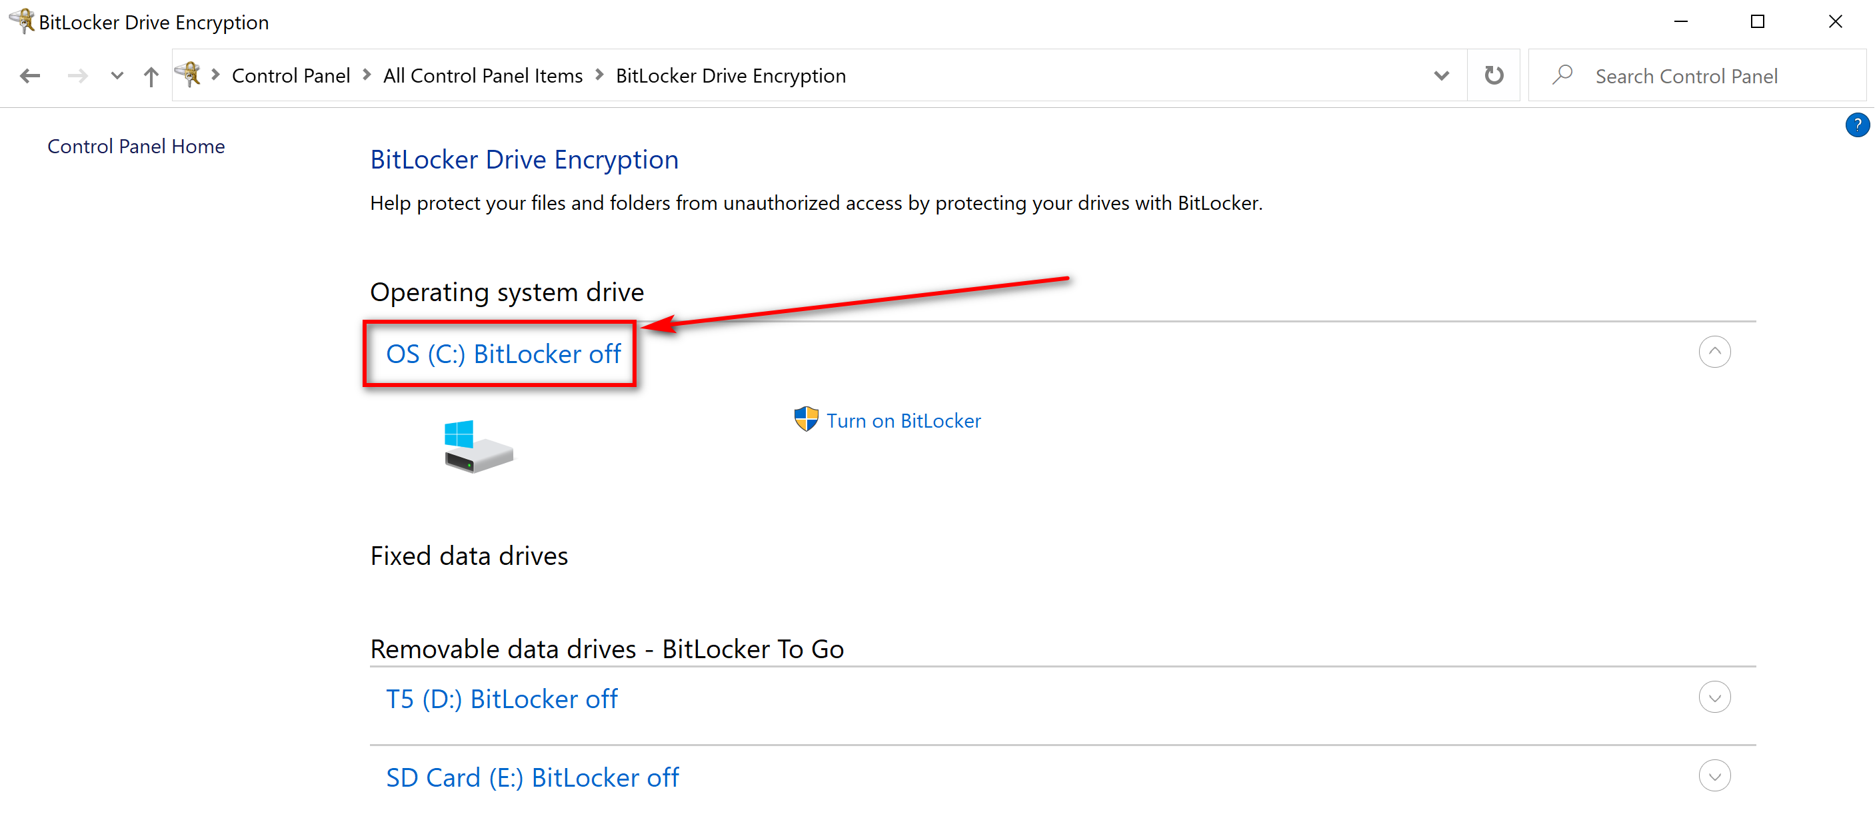This screenshot has width=1875, height=830.
Task: Refresh the BitLocker Drive Encryption page
Action: click(1494, 75)
